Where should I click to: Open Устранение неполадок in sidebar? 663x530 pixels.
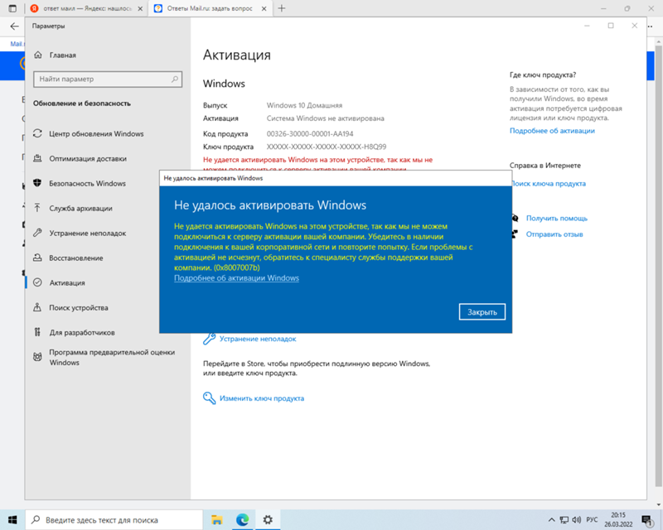tap(87, 234)
